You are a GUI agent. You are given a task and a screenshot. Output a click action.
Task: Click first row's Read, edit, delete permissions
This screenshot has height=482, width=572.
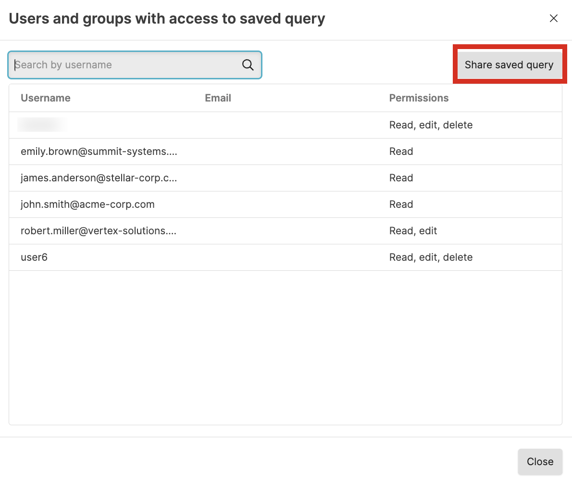431,125
